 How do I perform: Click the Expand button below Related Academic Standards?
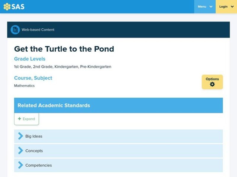click(x=26, y=119)
